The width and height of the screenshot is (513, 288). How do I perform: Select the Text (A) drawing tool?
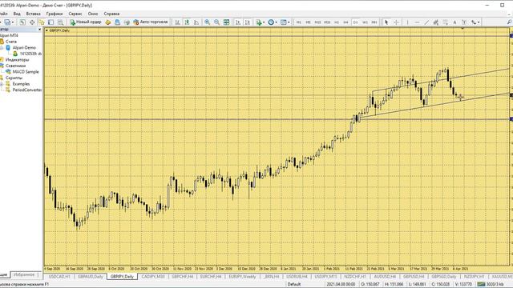pos(454,22)
